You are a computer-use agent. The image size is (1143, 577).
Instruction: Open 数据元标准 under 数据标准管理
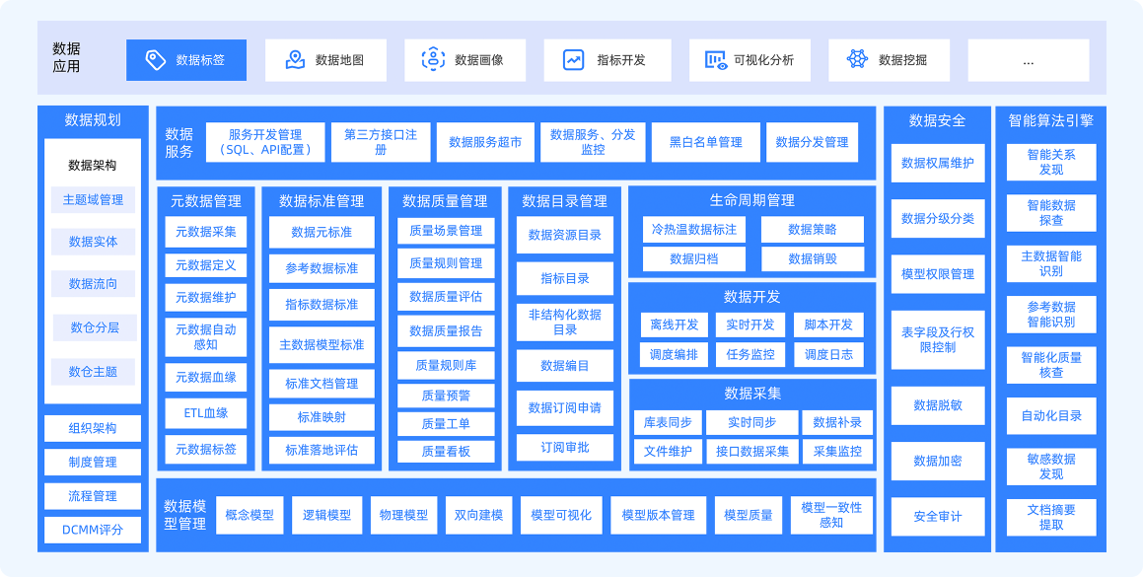coord(323,233)
